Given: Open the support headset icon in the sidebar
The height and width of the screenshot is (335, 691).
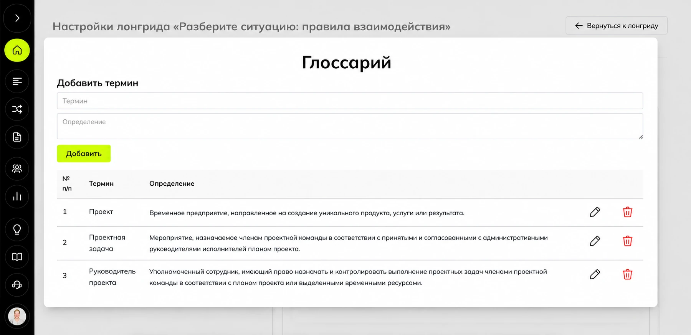Looking at the screenshot, I should pyautogui.click(x=17, y=285).
